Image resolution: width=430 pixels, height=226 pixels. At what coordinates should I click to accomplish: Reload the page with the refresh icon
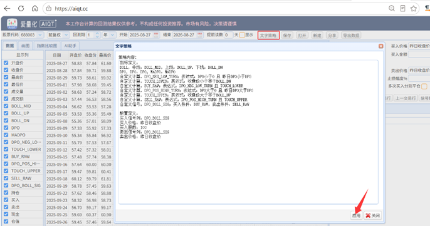tap(21, 9)
